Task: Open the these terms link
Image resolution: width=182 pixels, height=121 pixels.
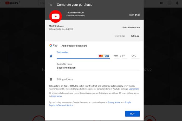Action: pos(56,96)
